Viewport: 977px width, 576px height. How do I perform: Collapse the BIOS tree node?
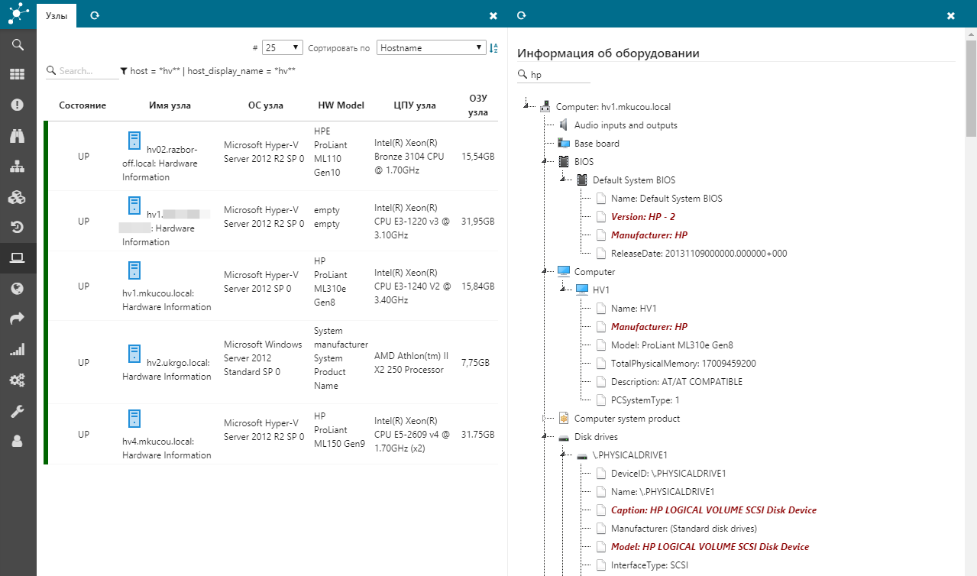coord(545,162)
